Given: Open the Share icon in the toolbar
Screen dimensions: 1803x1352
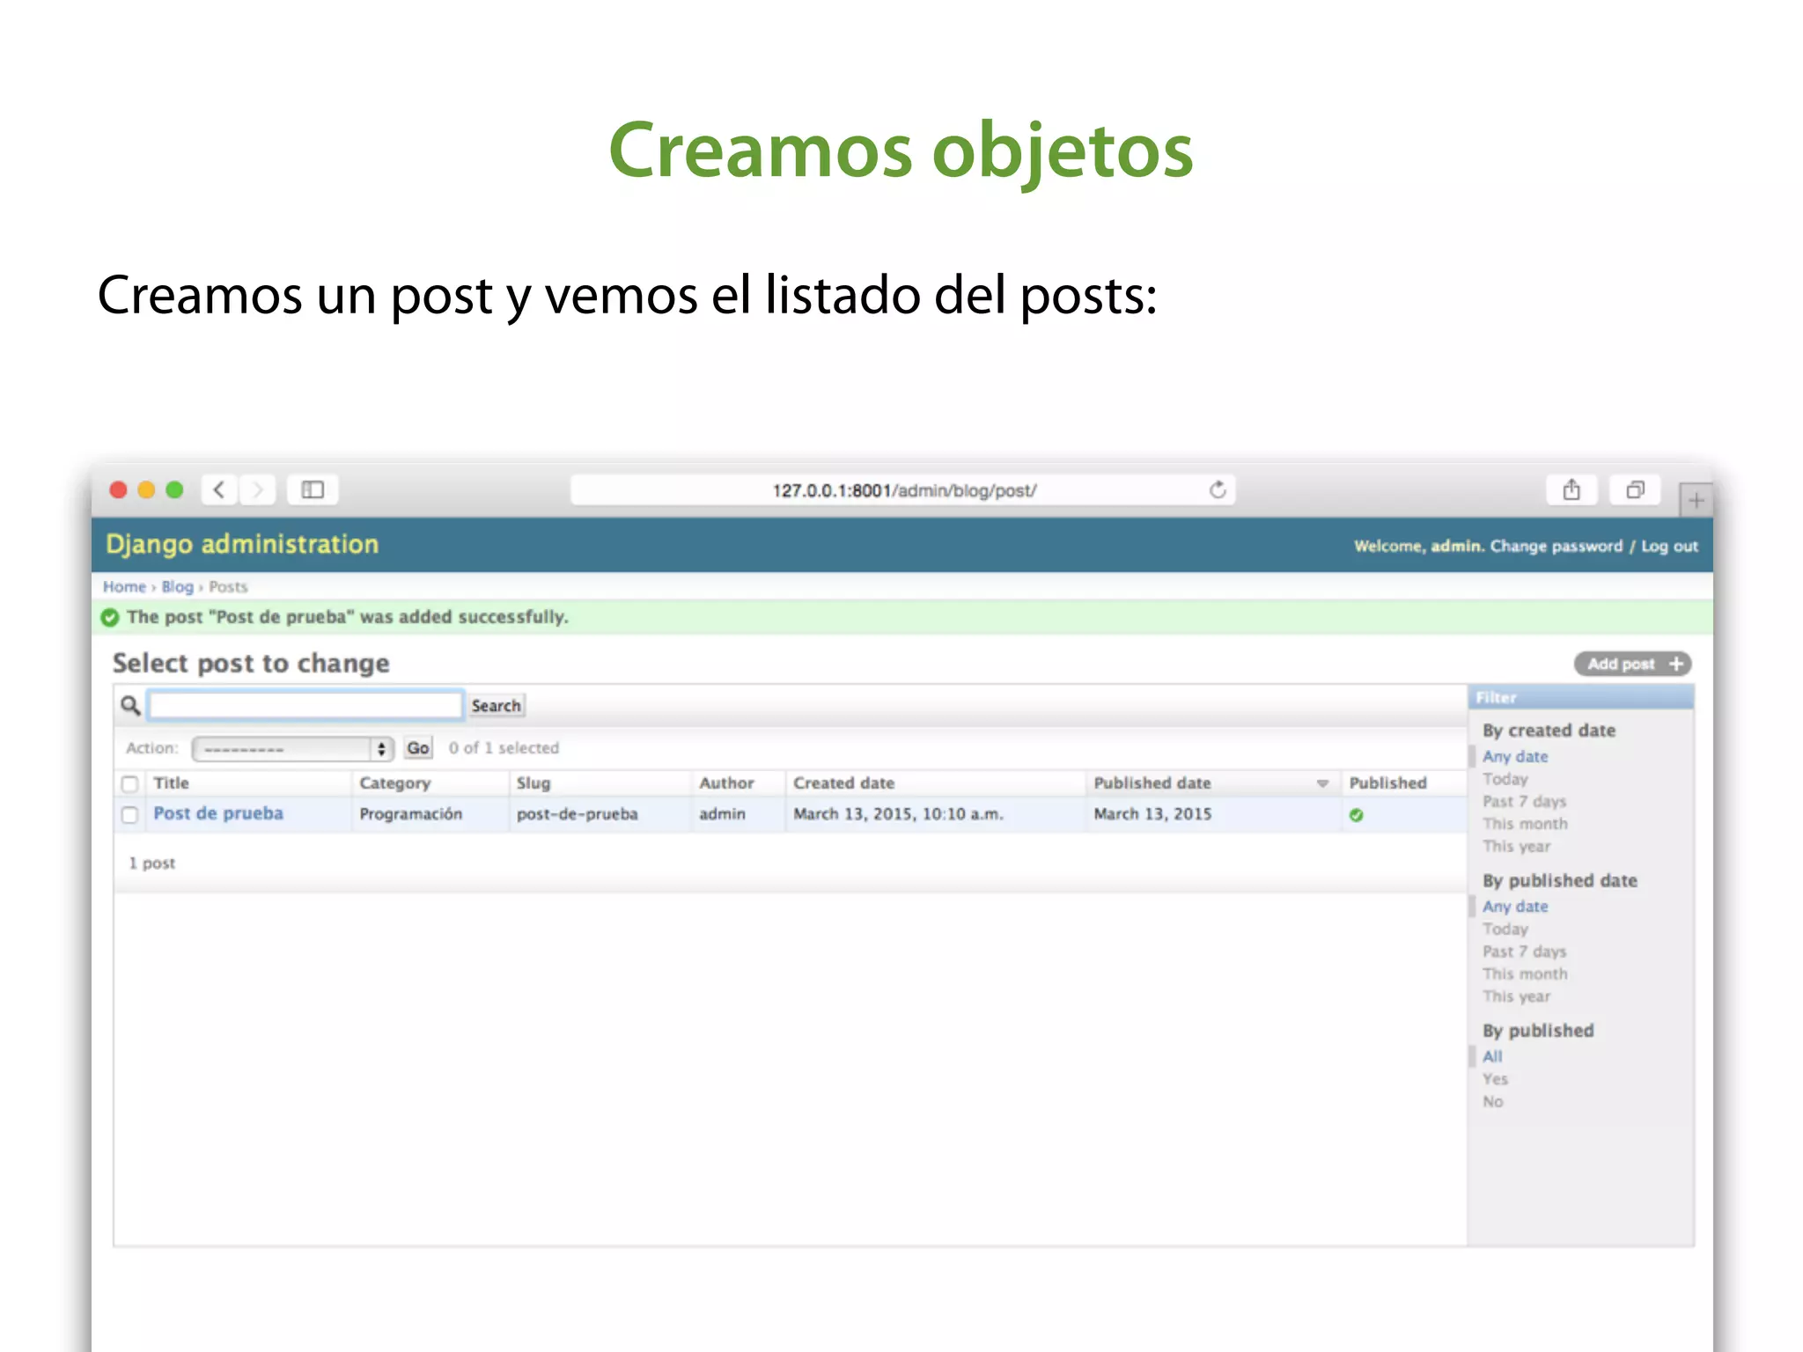Looking at the screenshot, I should click(x=1571, y=489).
